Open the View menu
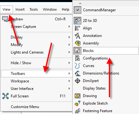139x114 pixels. pyautogui.click(x=6, y=9)
